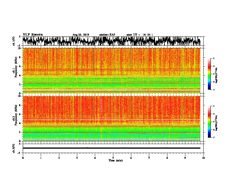This screenshot has height=177, width=229.
Task: Click time axis tick label '2'
Action: pyautogui.click(x=59, y=158)
